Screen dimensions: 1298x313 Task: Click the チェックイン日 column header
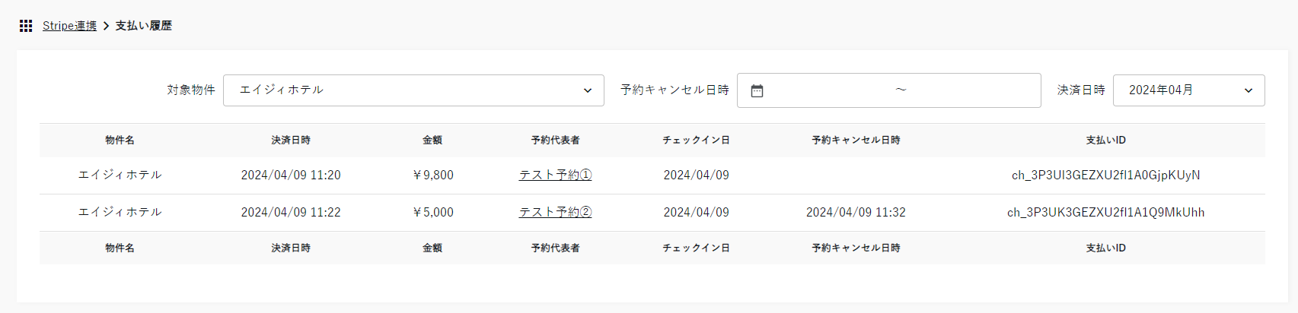[696, 141]
